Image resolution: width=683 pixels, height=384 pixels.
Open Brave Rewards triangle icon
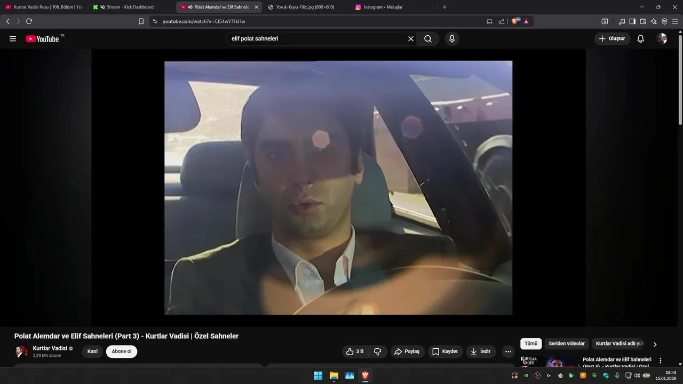(x=526, y=21)
